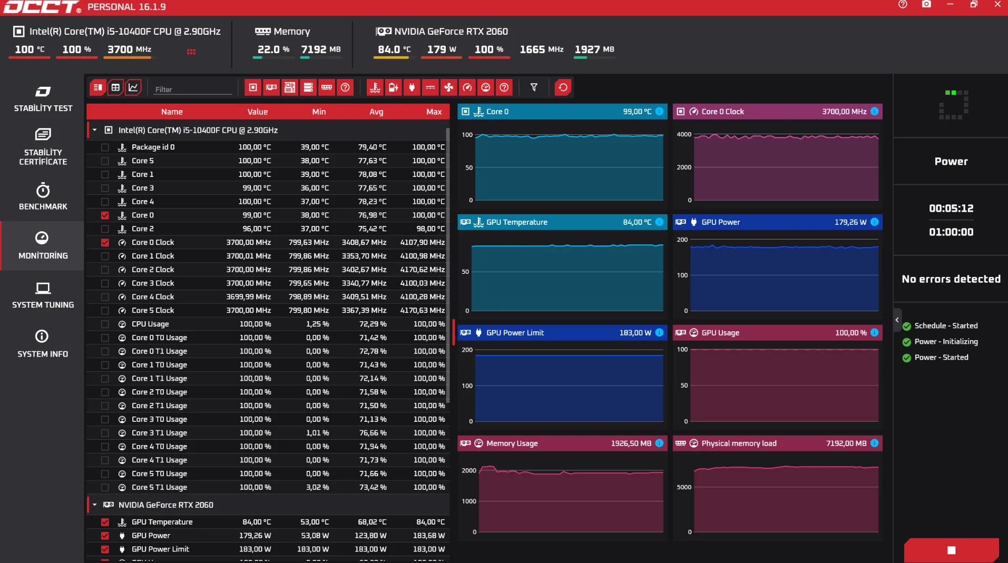This screenshot has width=1008, height=563.
Task: Toggle the CPU hardware filter icon
Action: [x=253, y=87]
